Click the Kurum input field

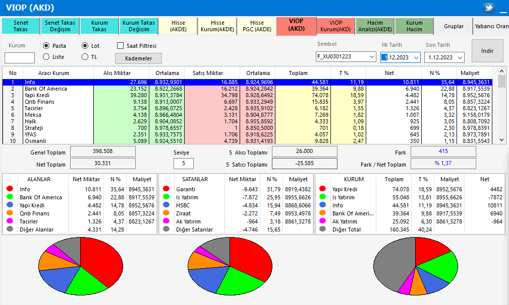click(20, 58)
